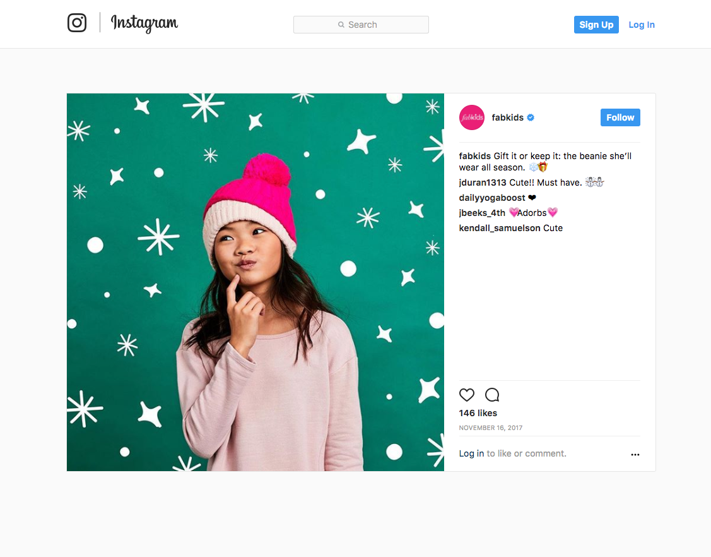Image resolution: width=711 pixels, height=557 pixels.
Task: View the 146 likes list
Action: 478,413
